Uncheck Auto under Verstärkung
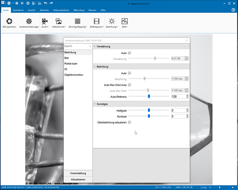 [130, 53]
